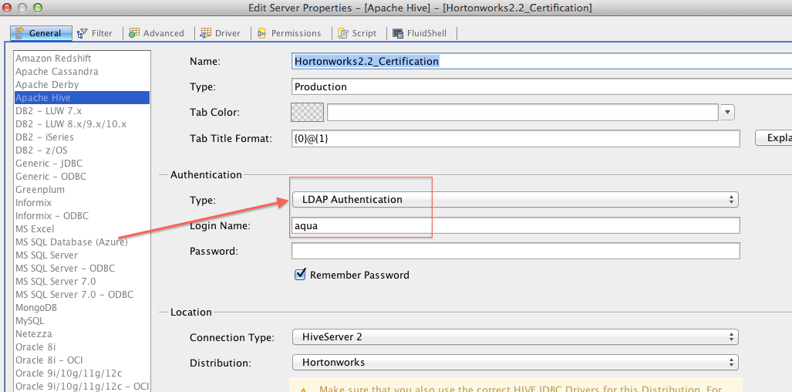Select MongoDB in server list

tap(83, 308)
